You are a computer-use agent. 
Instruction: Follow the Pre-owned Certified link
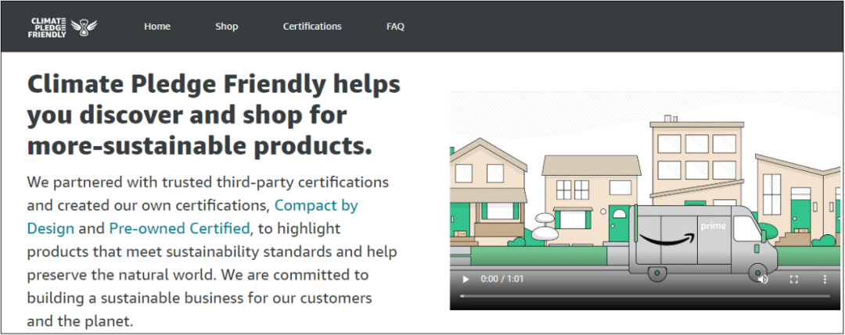(x=179, y=229)
